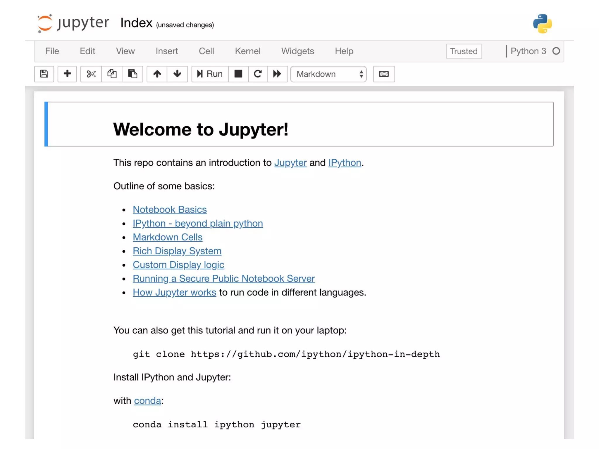Open the Kernel menu

click(248, 51)
